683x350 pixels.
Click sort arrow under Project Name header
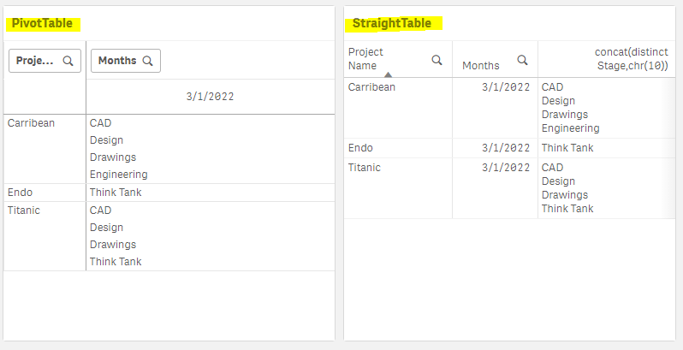tap(389, 75)
